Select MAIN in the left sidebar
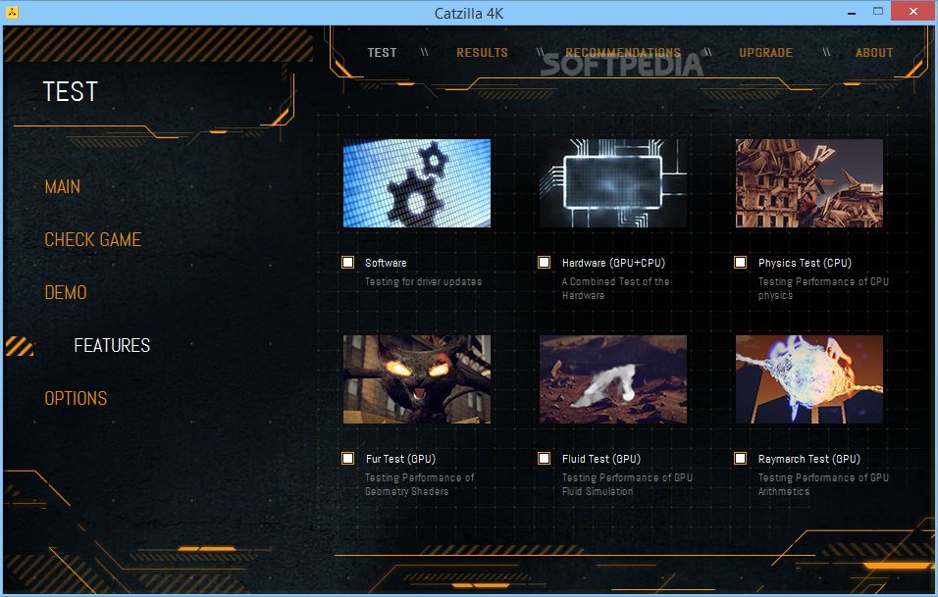This screenshot has width=938, height=597. pos(62,187)
